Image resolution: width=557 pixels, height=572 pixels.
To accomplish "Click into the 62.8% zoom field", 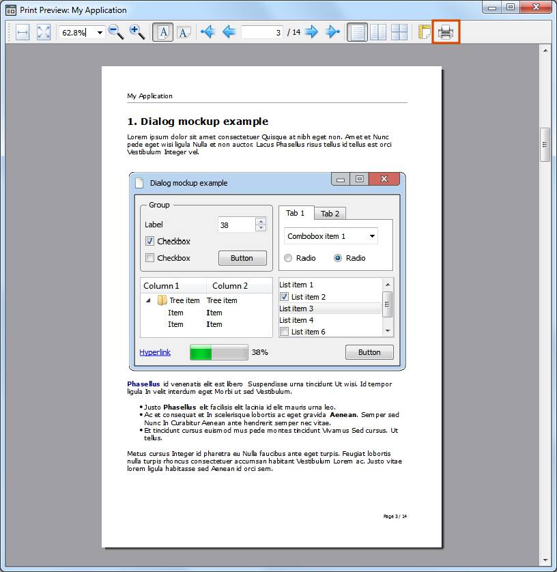I will click(77, 33).
